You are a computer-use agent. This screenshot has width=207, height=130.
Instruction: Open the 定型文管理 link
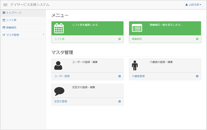pyautogui.click(x=61, y=102)
